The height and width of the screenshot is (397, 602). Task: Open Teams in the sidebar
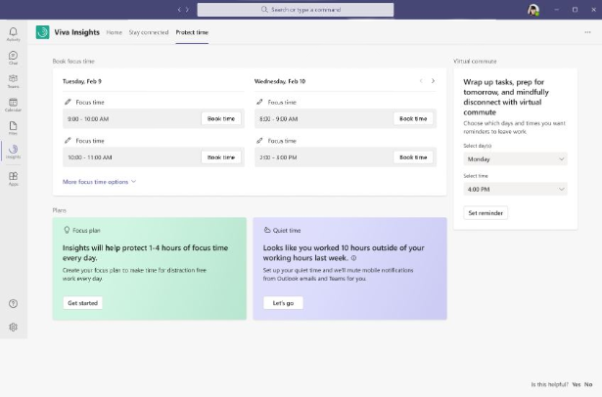pyautogui.click(x=13, y=81)
